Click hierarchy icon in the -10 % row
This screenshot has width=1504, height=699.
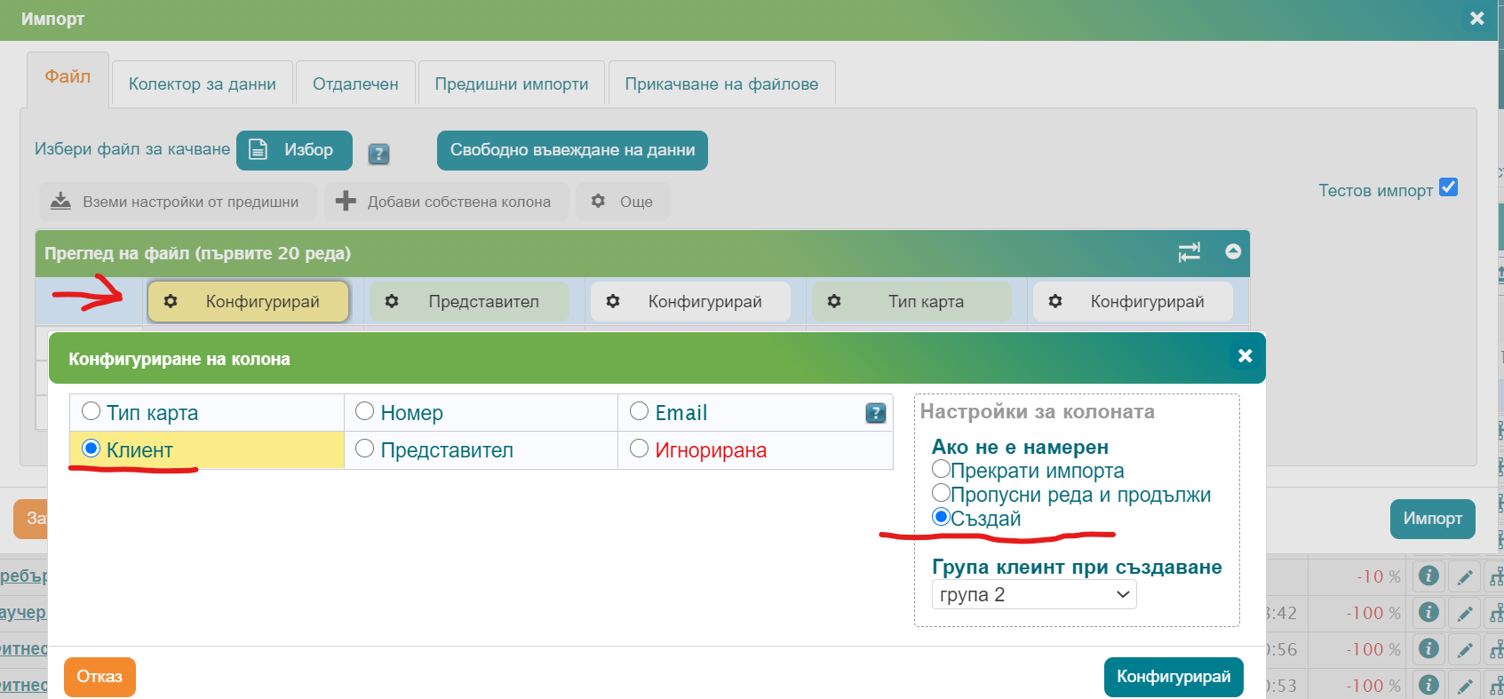[x=1496, y=577]
